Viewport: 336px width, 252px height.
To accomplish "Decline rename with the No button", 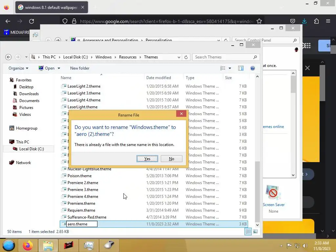I will [x=171, y=159].
